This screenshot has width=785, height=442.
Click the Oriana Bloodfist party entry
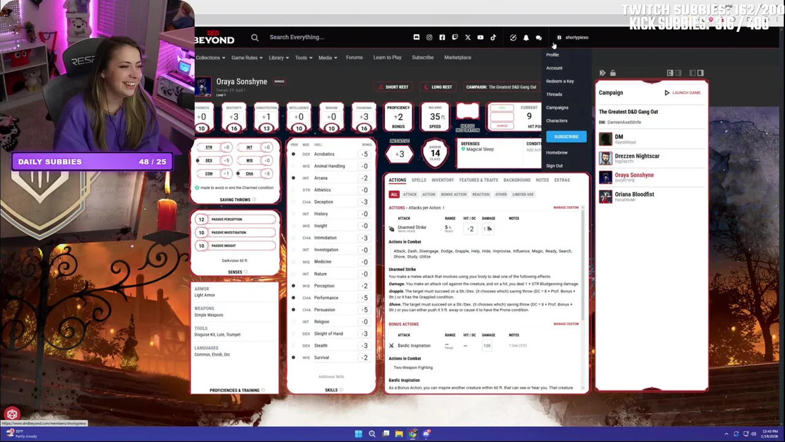click(653, 196)
